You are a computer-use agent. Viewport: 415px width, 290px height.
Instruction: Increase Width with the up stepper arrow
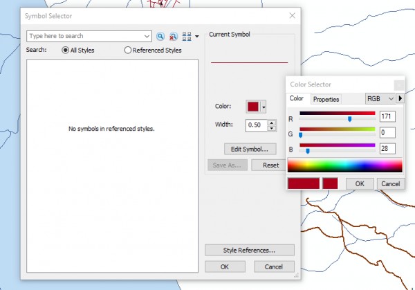tap(272, 123)
